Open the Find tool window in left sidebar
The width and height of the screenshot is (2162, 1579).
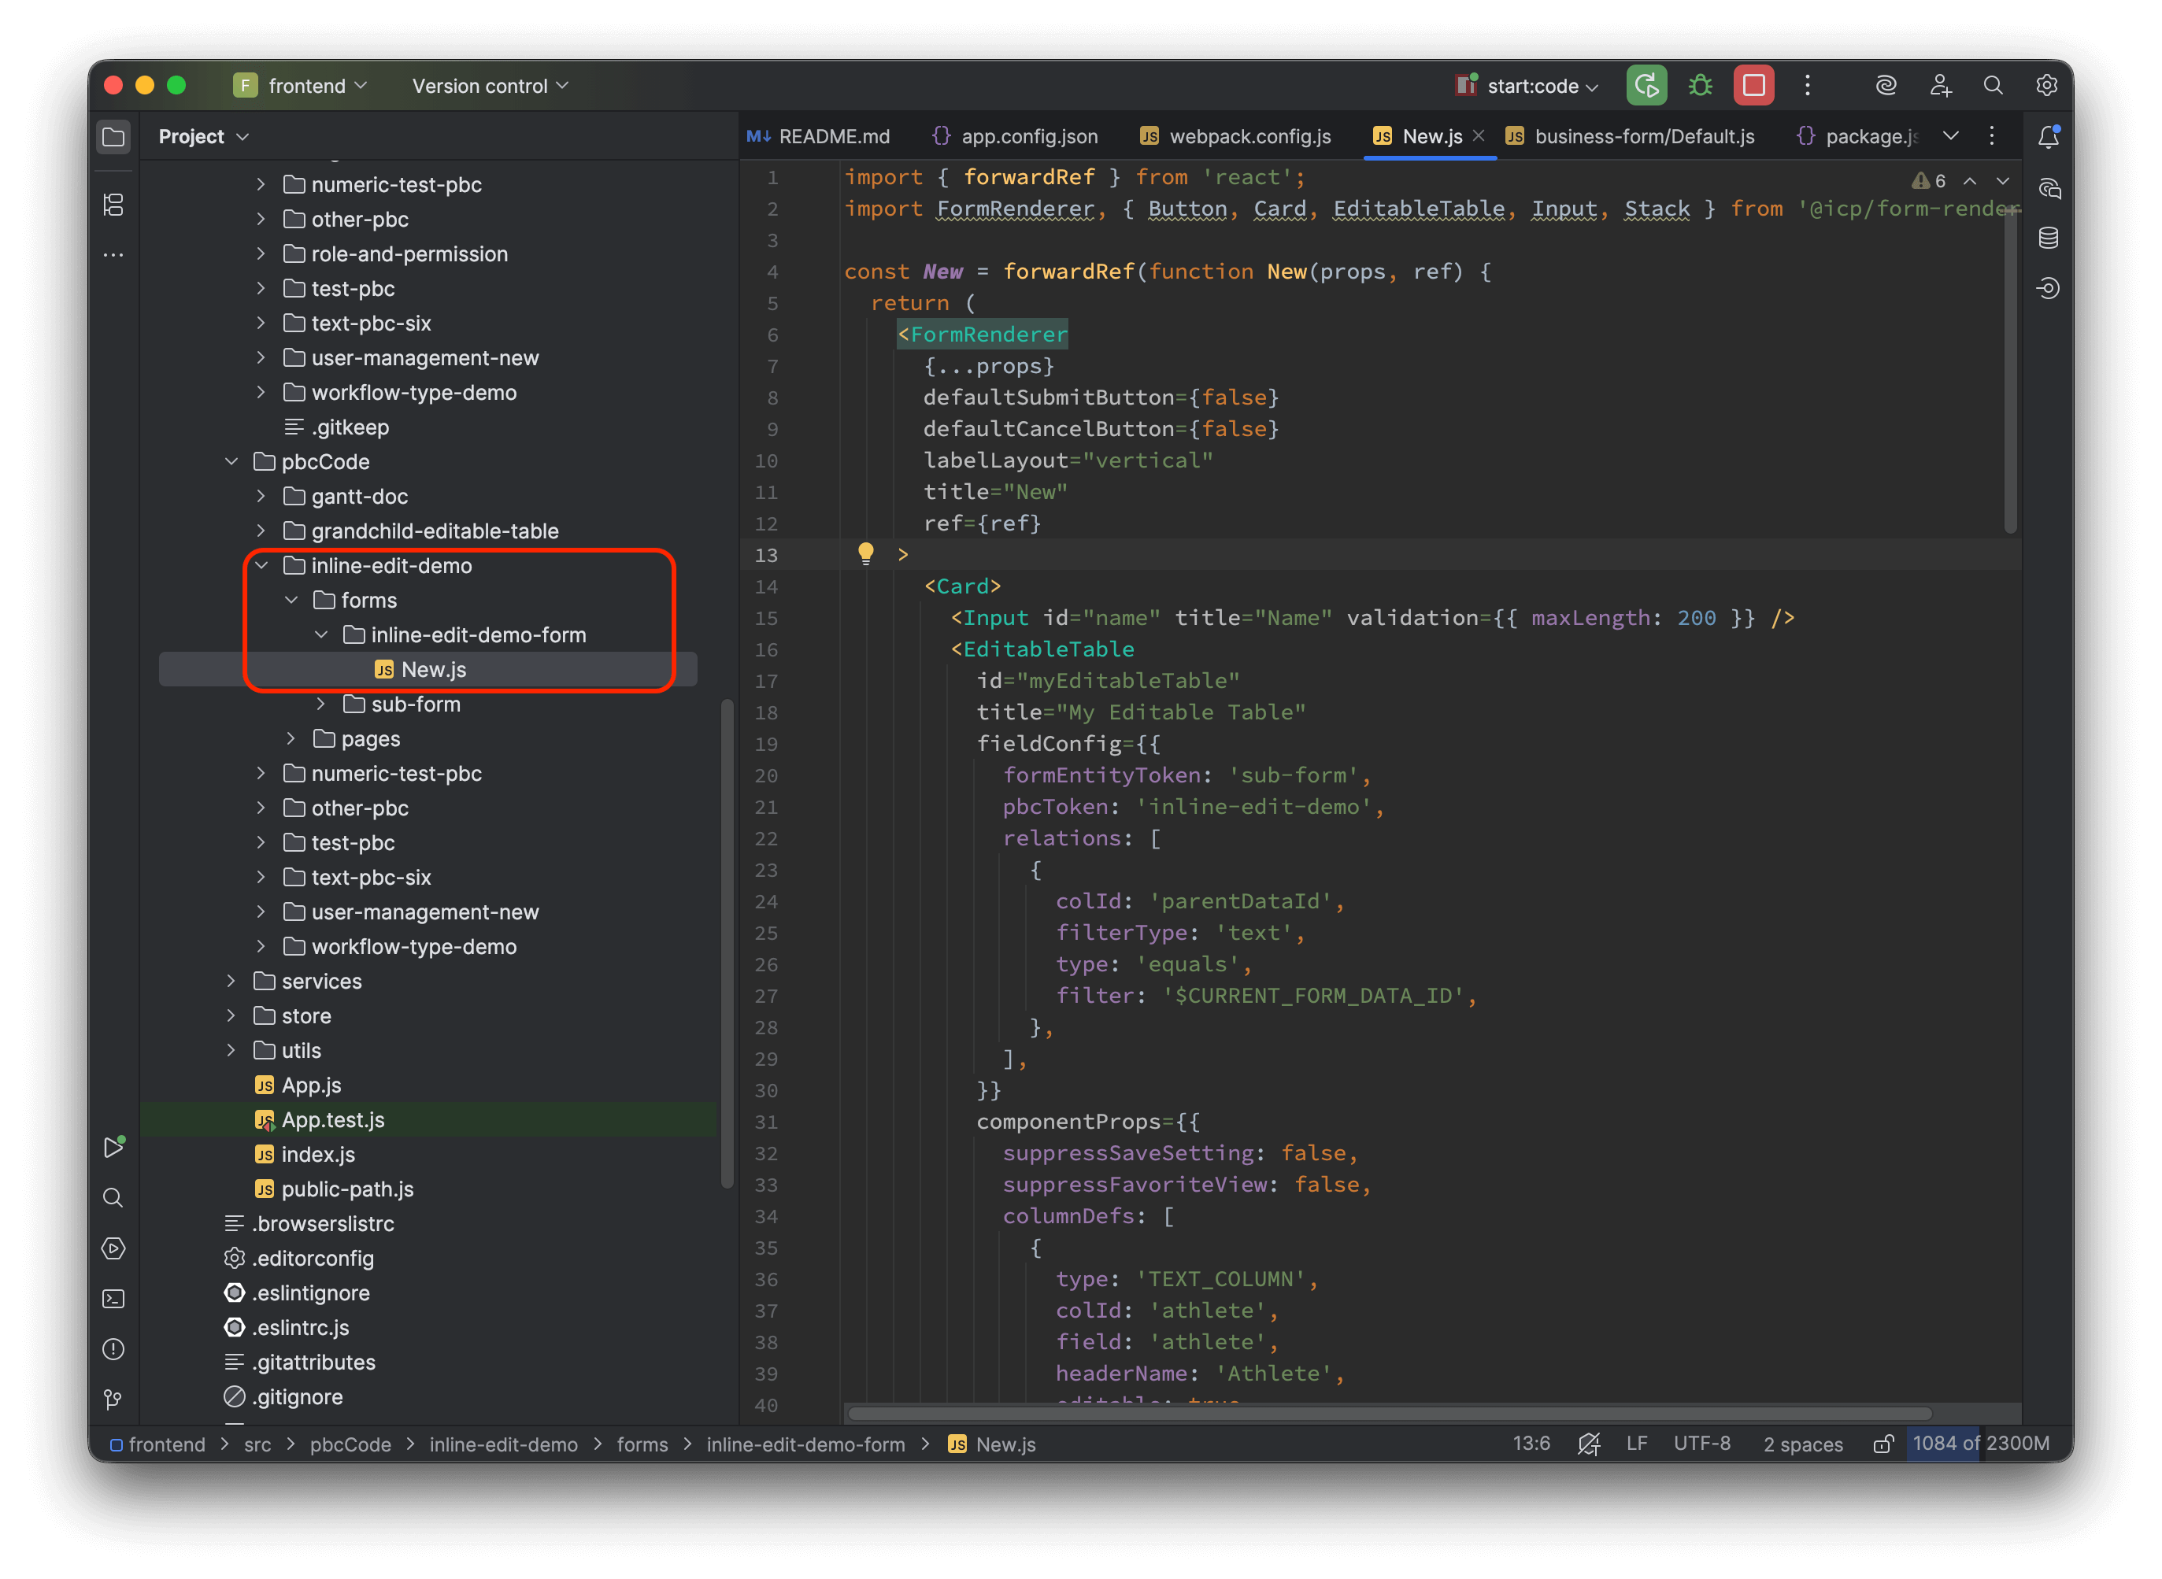(x=113, y=1198)
